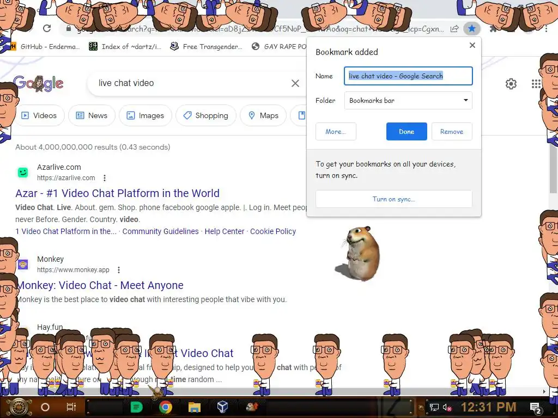Viewport: 558px width, 418px height.
Task: Open the Google apps grid
Action: [536, 84]
